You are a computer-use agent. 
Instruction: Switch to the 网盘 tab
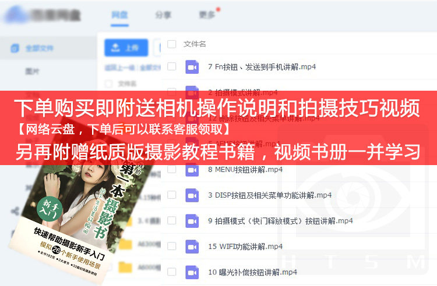(119, 15)
